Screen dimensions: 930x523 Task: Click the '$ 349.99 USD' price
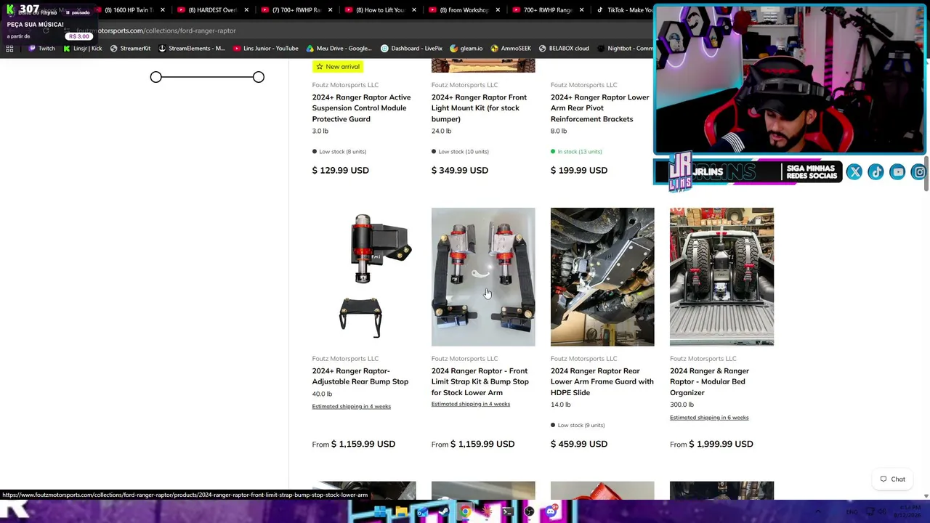(x=460, y=170)
